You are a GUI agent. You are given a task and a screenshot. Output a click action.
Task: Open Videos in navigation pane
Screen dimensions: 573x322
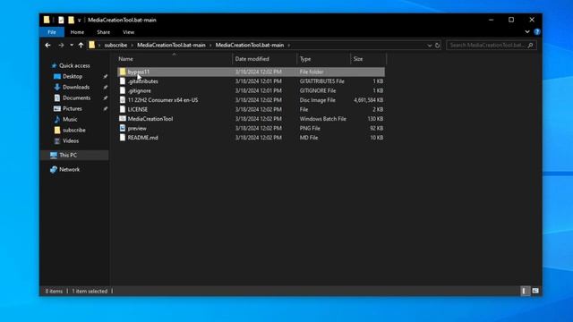[71, 141]
